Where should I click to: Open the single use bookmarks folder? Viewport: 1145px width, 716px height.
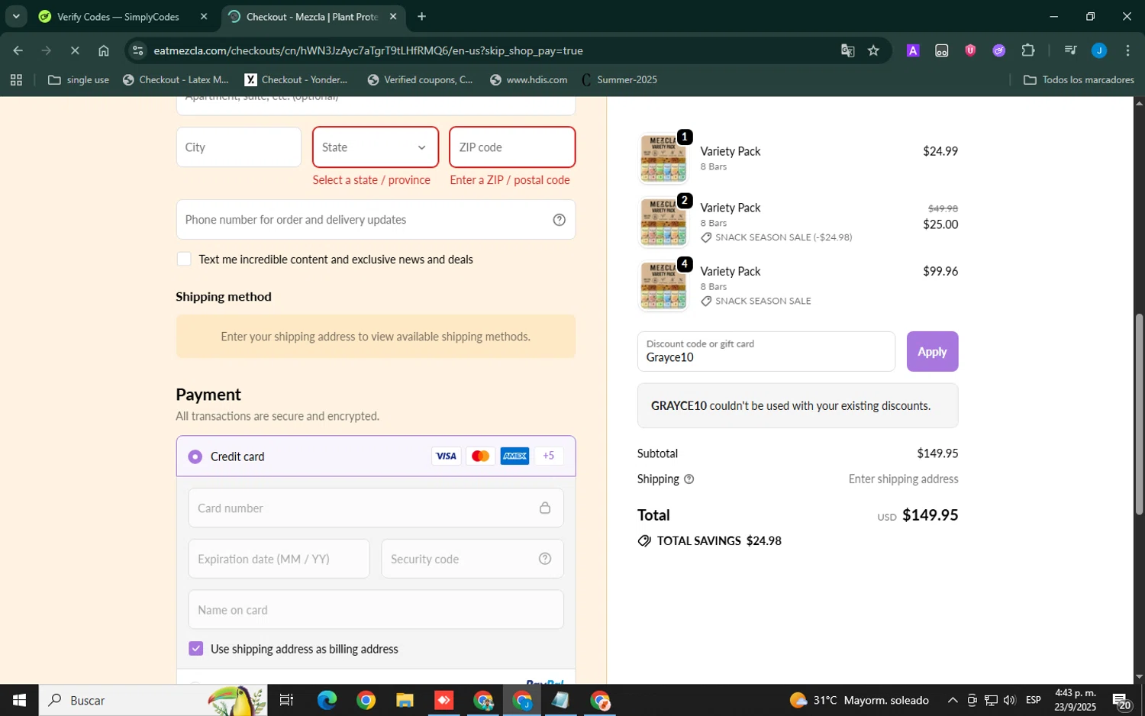click(79, 79)
